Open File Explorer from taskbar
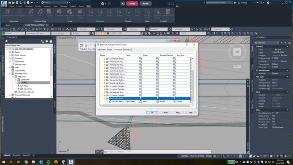 (x=33, y=162)
